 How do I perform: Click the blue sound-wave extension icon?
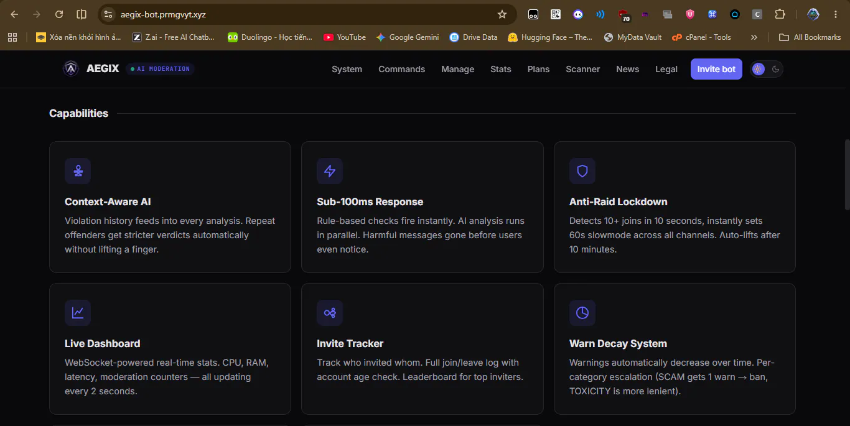[600, 14]
